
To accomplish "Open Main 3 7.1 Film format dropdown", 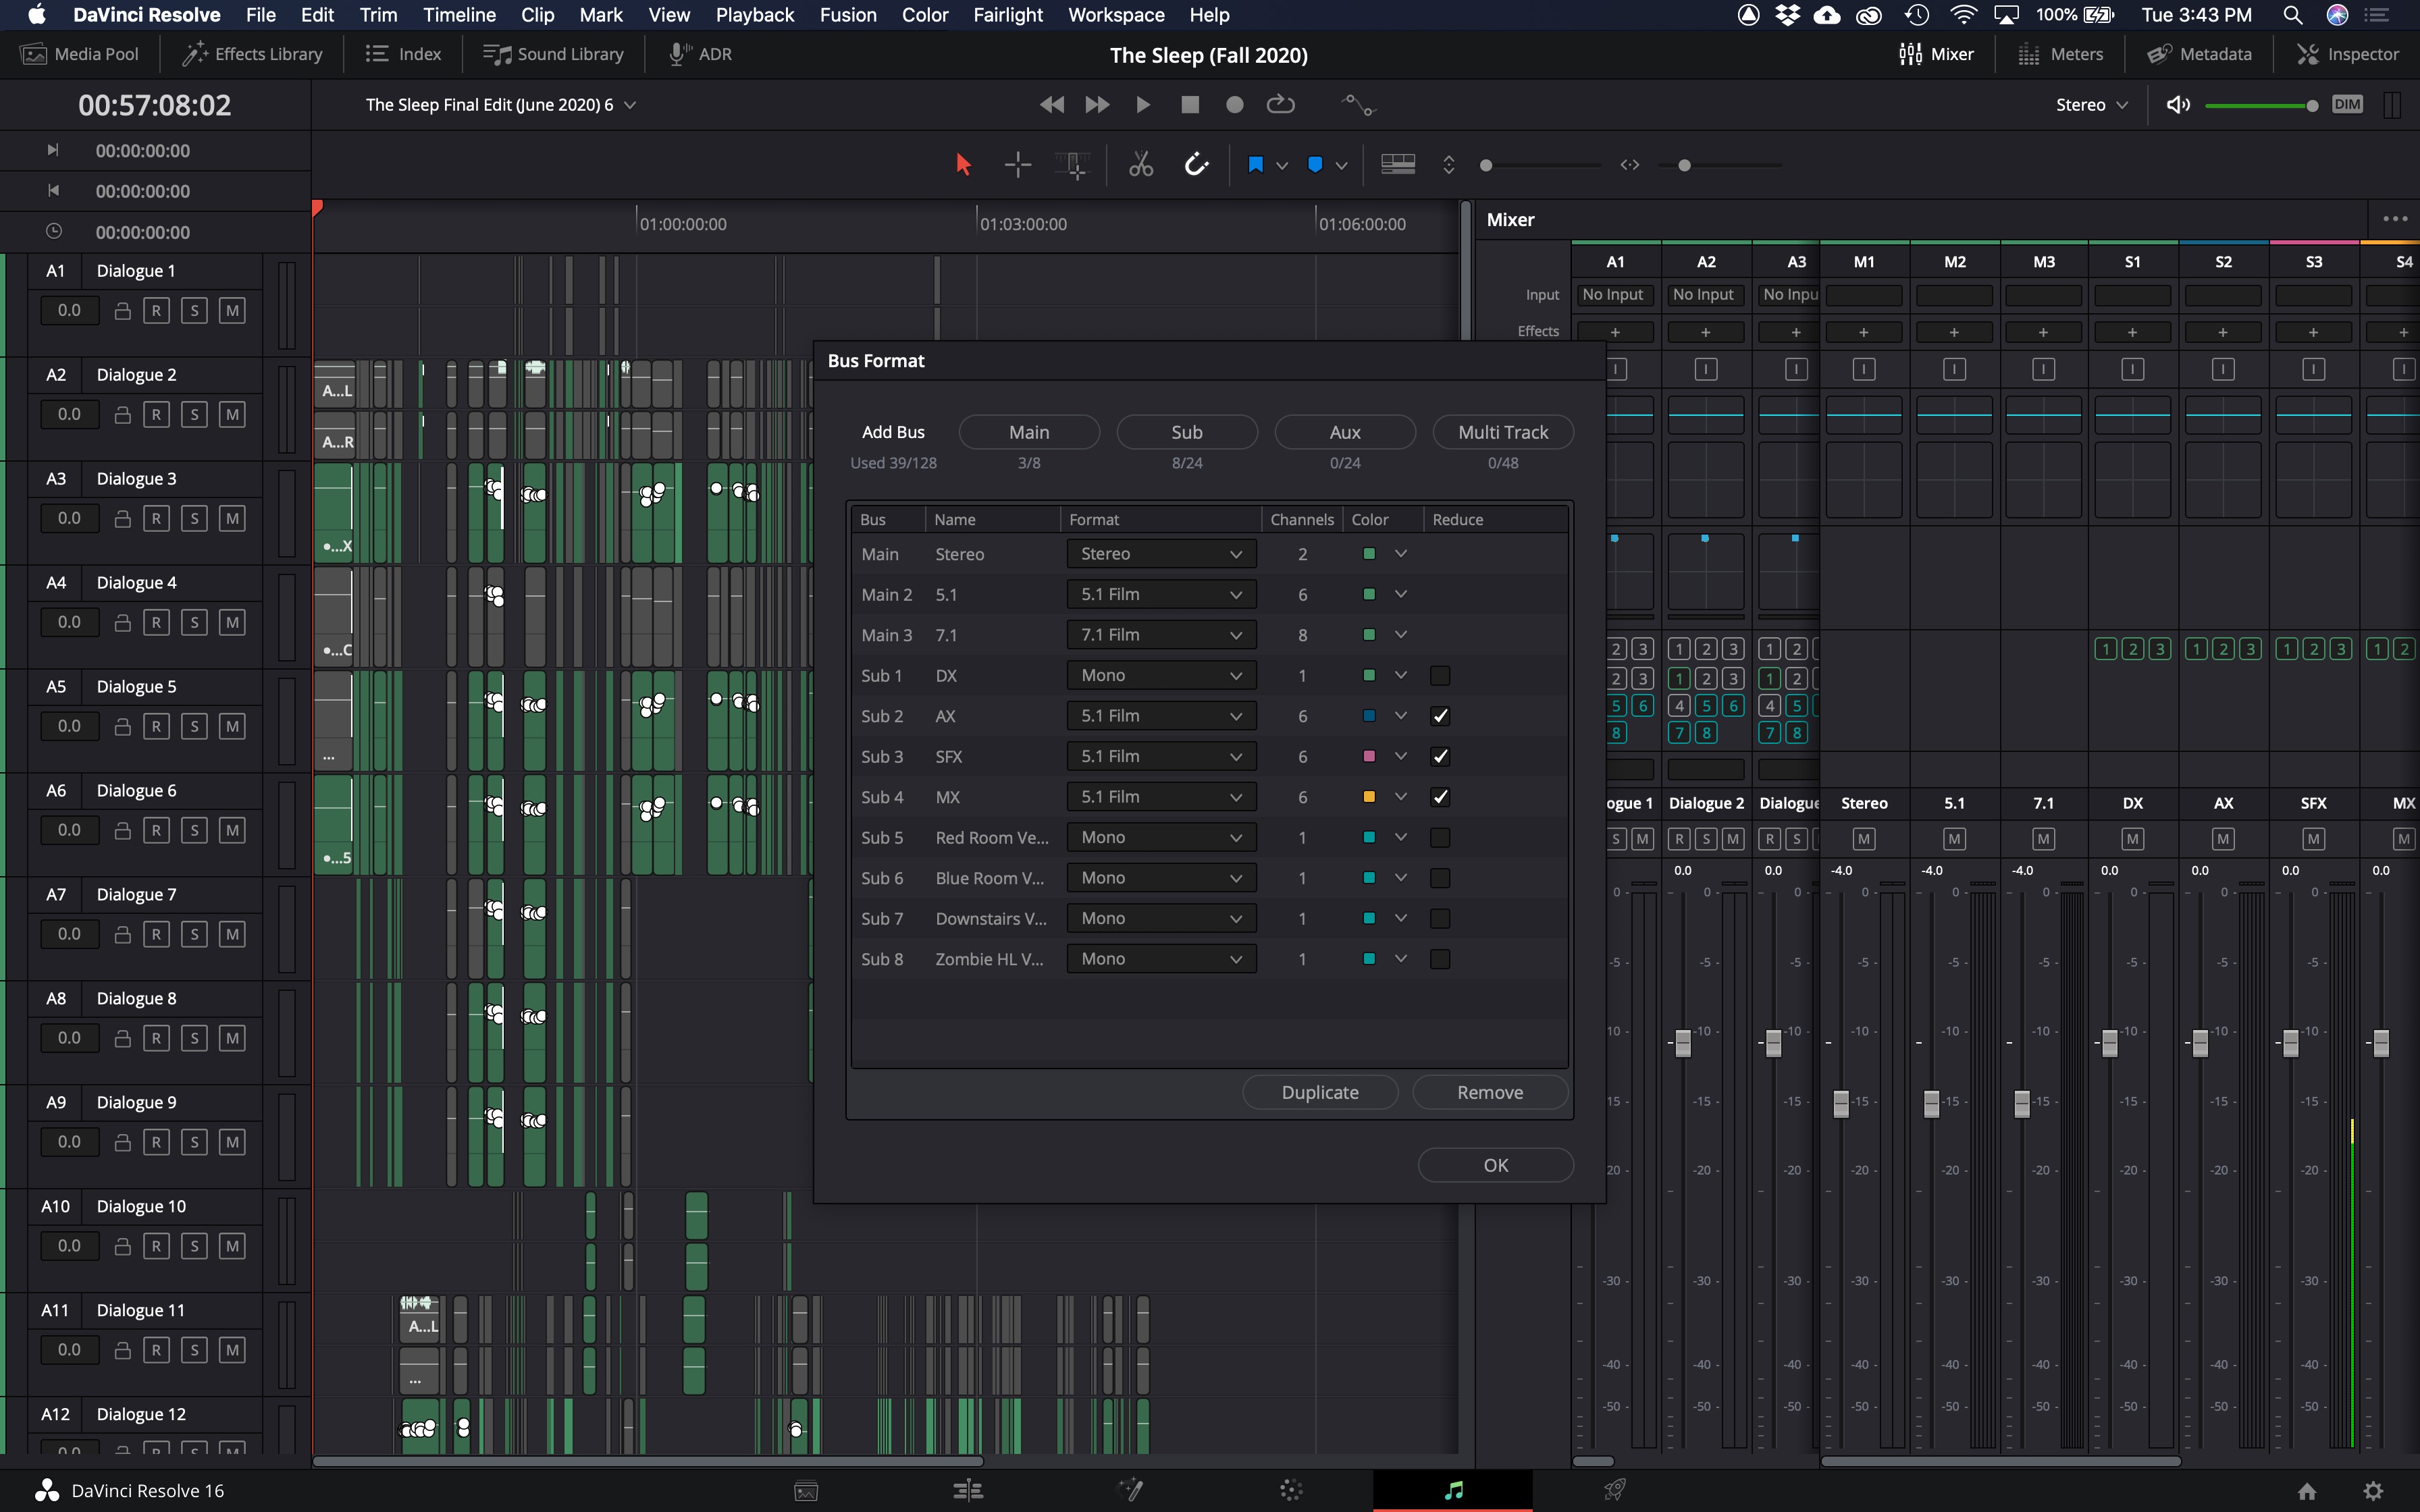I will click(1160, 635).
